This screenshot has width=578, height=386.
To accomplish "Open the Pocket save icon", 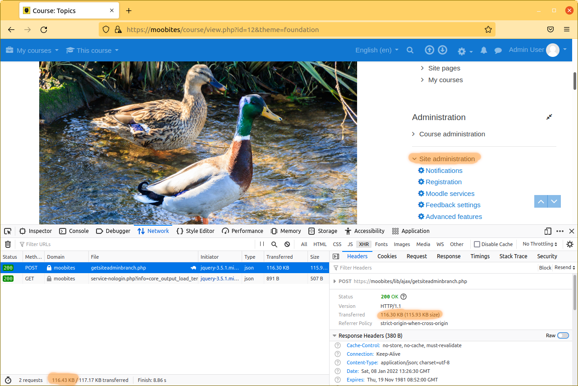I will coord(550,30).
